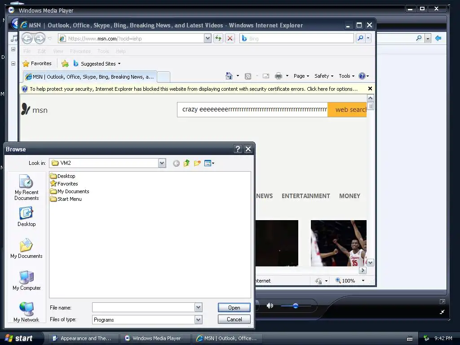
Task: Click the MSN search text field
Action: (x=252, y=110)
